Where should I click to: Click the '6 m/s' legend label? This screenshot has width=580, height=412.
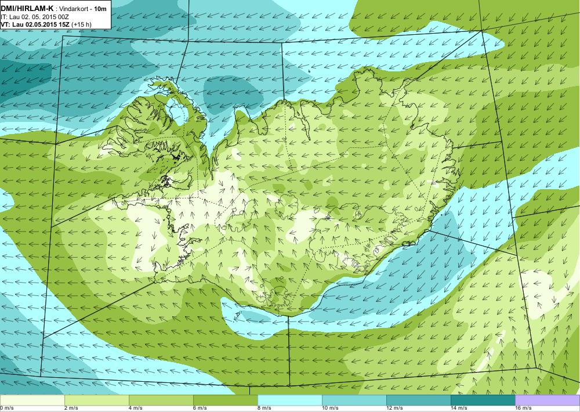(x=200, y=409)
